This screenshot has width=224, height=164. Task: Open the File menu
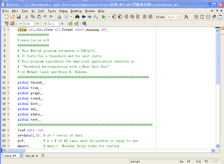click(x=6, y=11)
